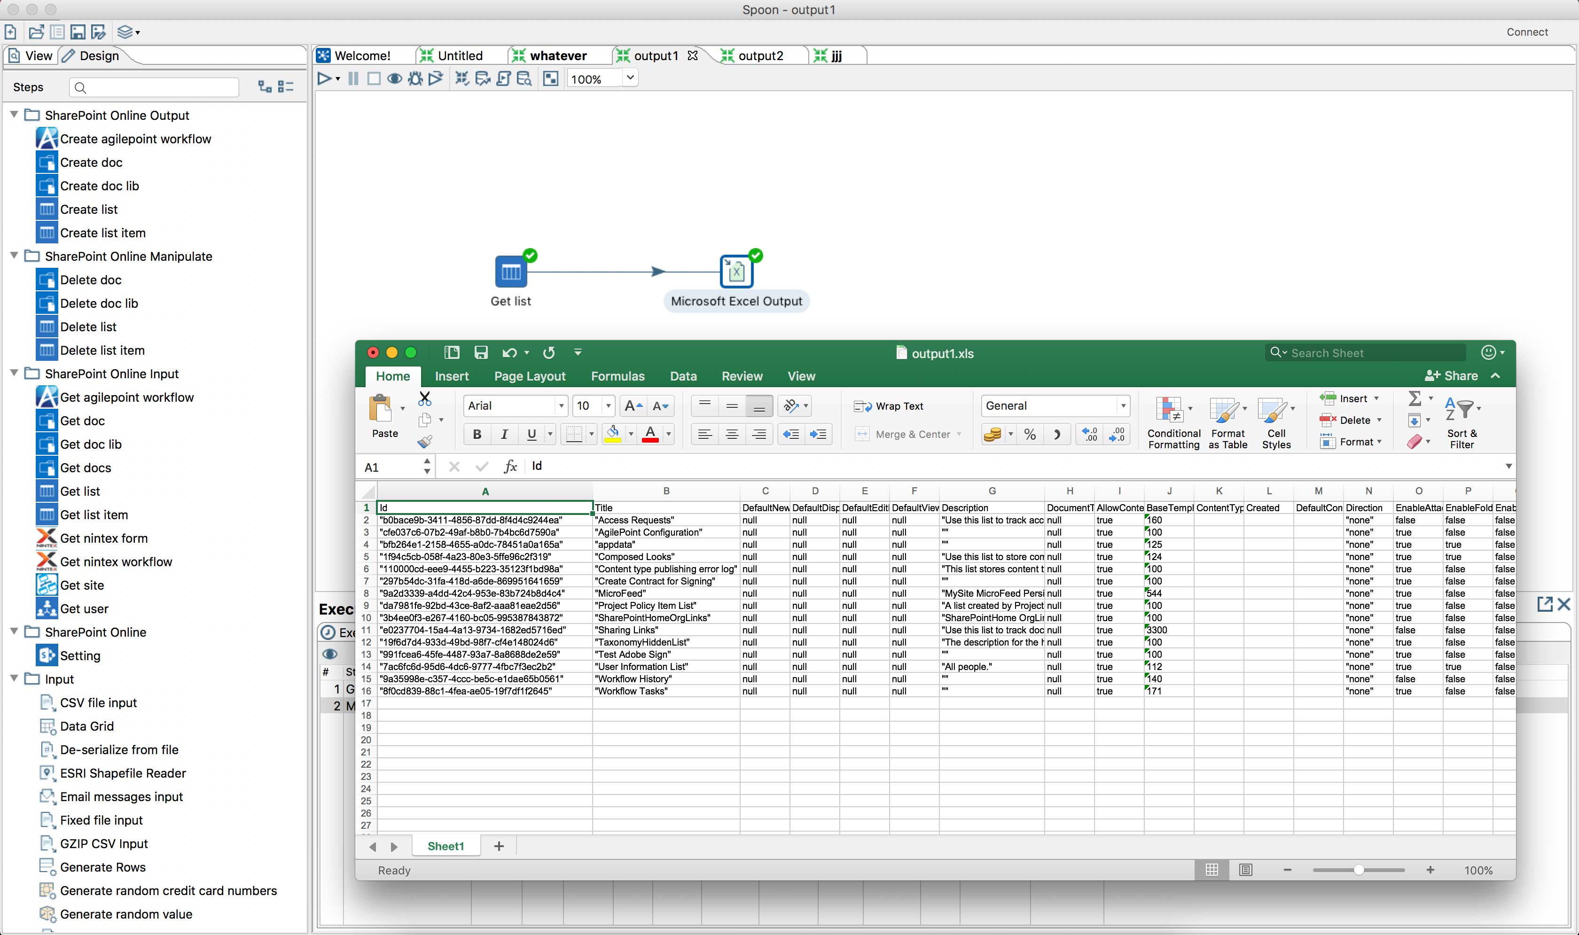The width and height of the screenshot is (1579, 935).
Task: Open the Page Layout ribbon tab
Action: tap(529, 376)
